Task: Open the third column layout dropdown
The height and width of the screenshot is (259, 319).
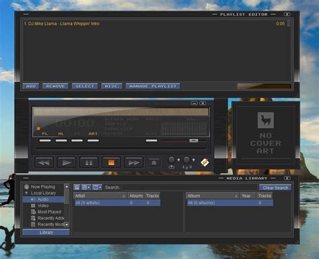Action: pos(97,187)
